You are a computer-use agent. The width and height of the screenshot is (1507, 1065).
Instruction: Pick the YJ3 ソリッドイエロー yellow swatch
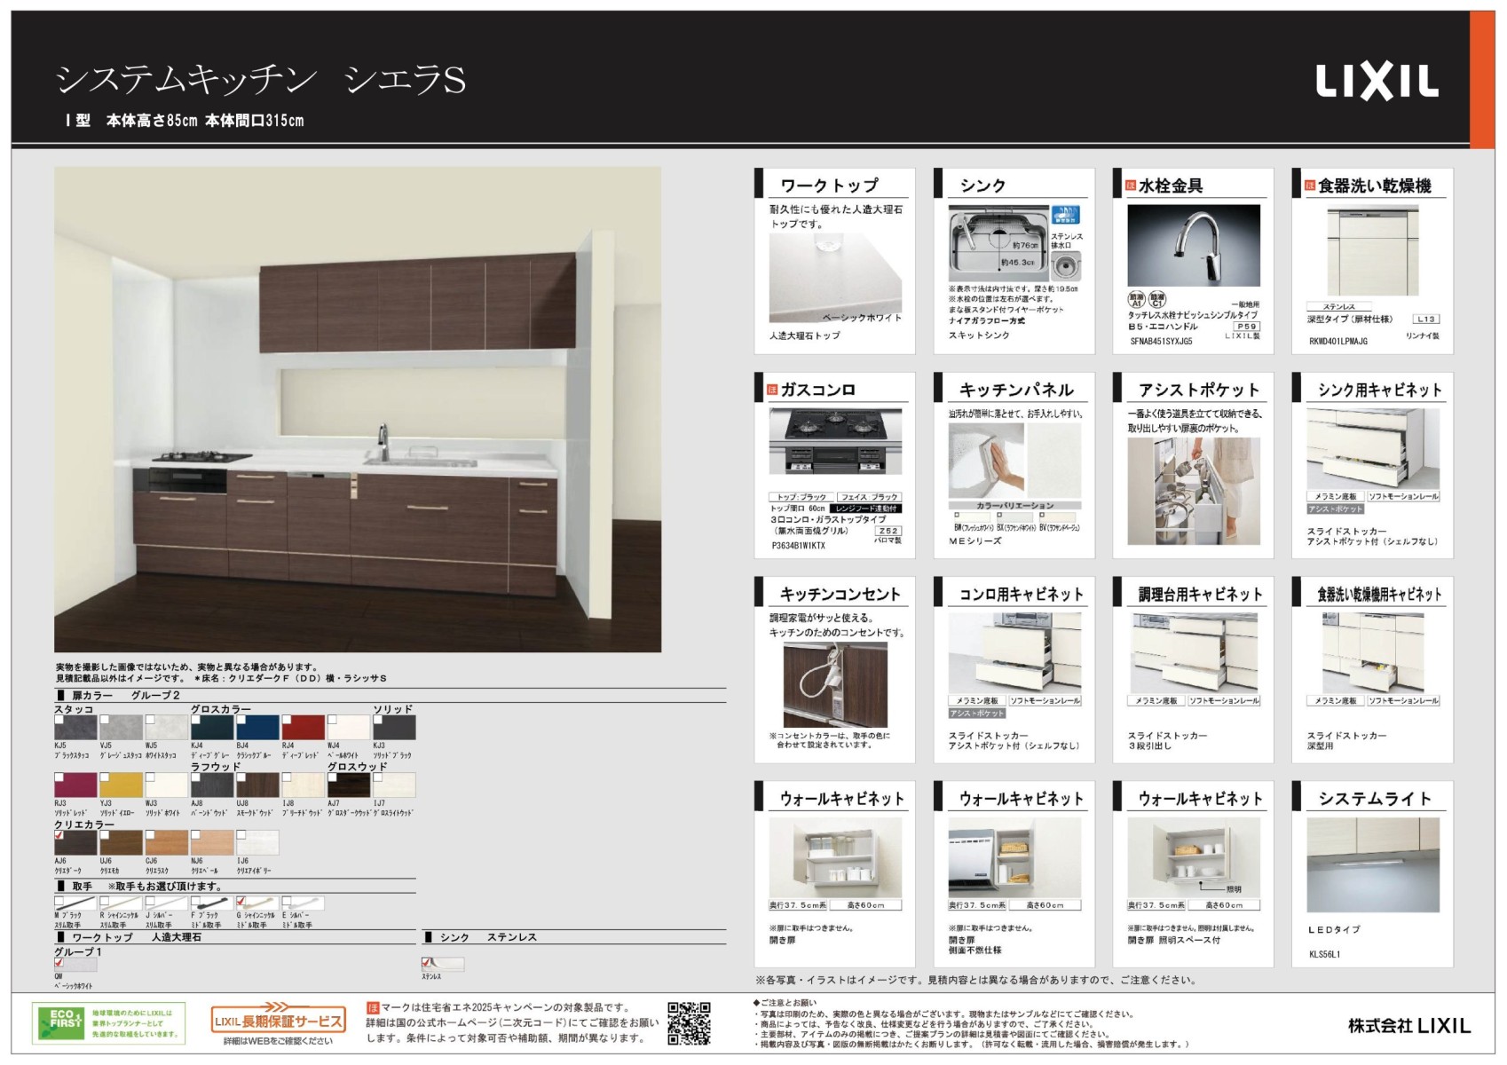pos(121,785)
